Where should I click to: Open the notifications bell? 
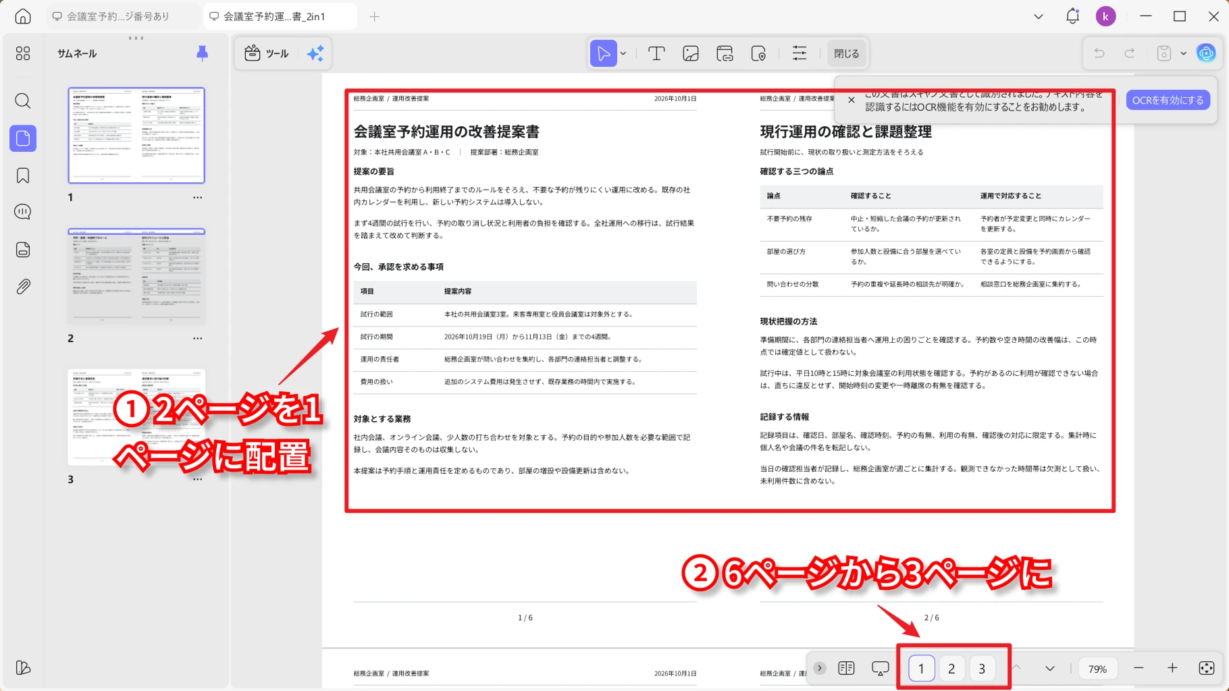(x=1072, y=16)
